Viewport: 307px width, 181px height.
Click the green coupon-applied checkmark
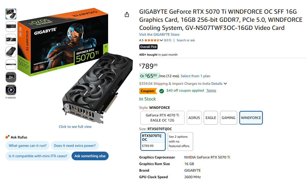pyautogui.click(x=162, y=91)
